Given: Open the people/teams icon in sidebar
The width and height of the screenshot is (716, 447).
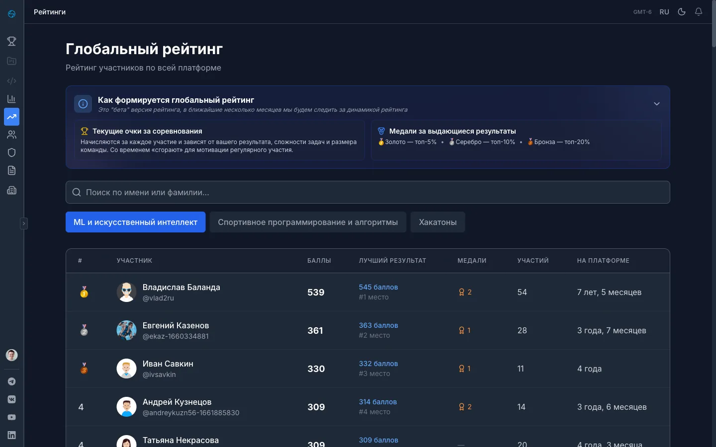Looking at the screenshot, I should point(11,135).
